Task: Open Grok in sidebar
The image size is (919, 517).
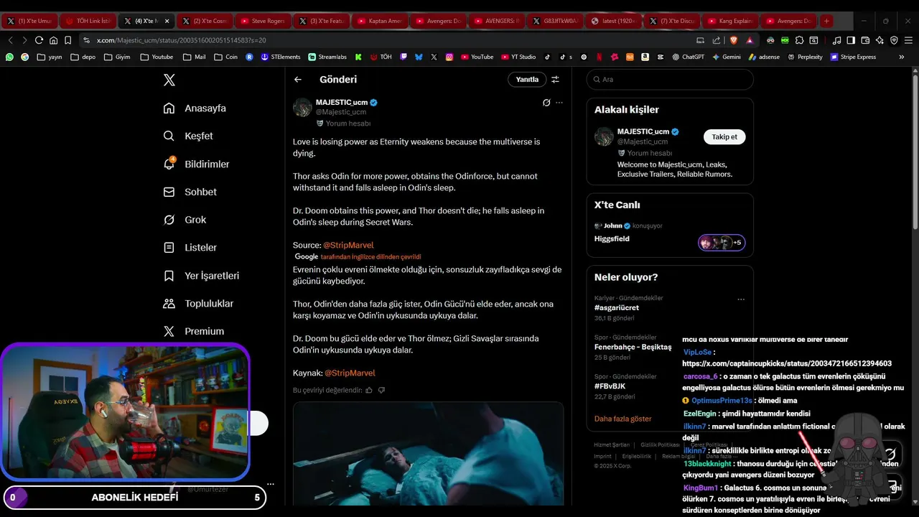Action: 185,220
